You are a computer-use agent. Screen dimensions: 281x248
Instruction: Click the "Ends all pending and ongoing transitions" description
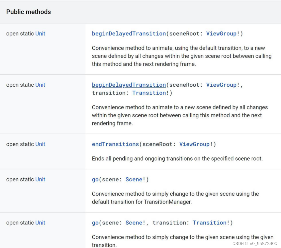[x=177, y=159]
